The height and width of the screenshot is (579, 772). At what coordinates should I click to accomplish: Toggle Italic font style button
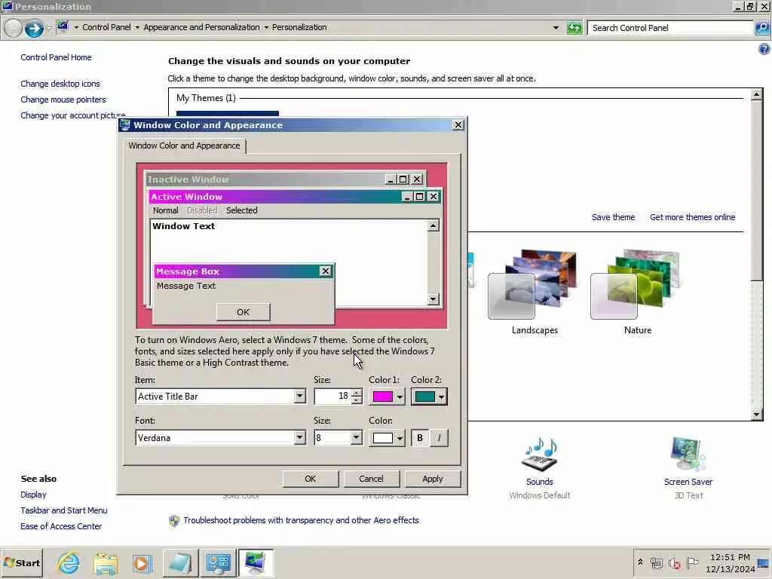tap(440, 438)
